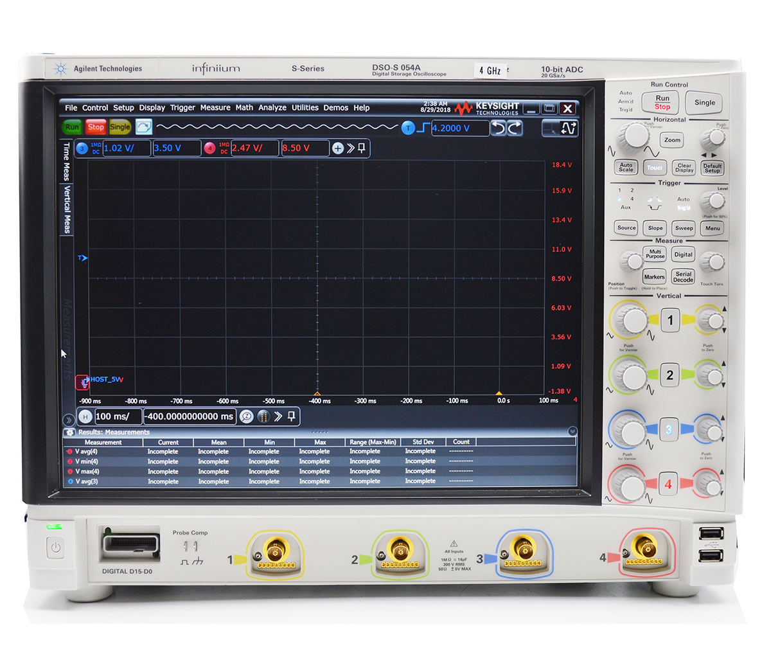Click the add channel plus icon

pyautogui.click(x=338, y=148)
